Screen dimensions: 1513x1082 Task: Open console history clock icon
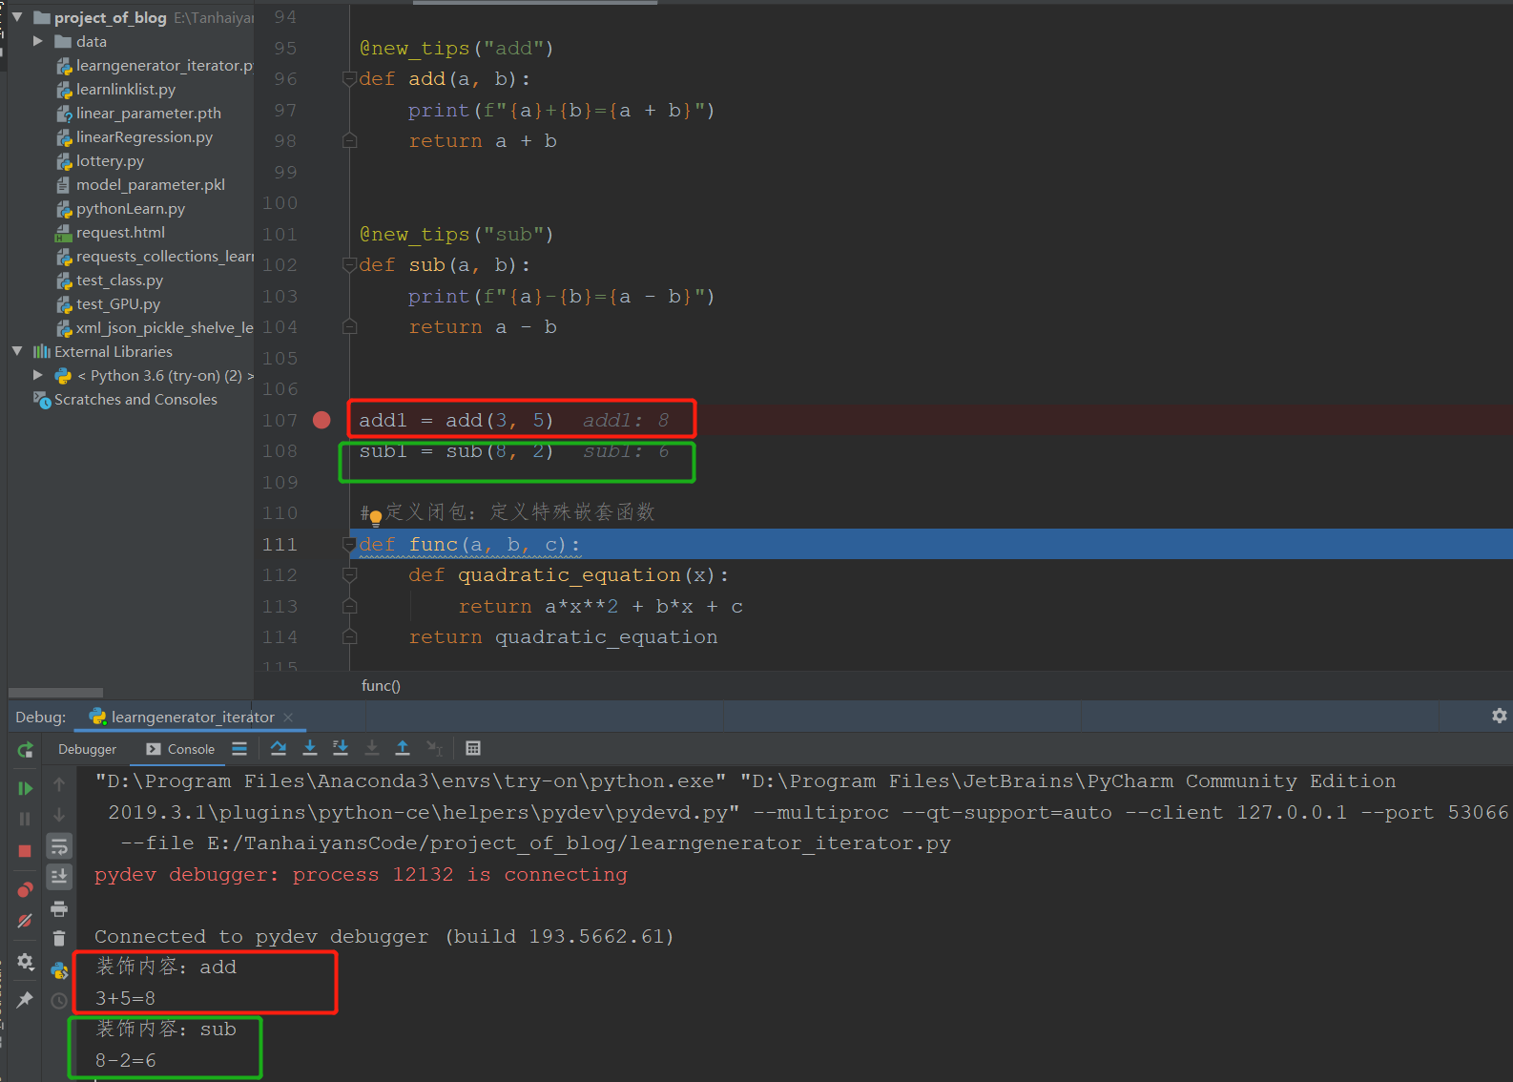59,1001
